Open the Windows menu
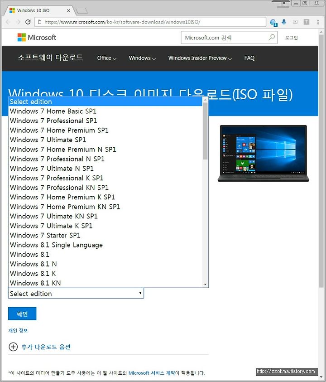 click(142, 58)
